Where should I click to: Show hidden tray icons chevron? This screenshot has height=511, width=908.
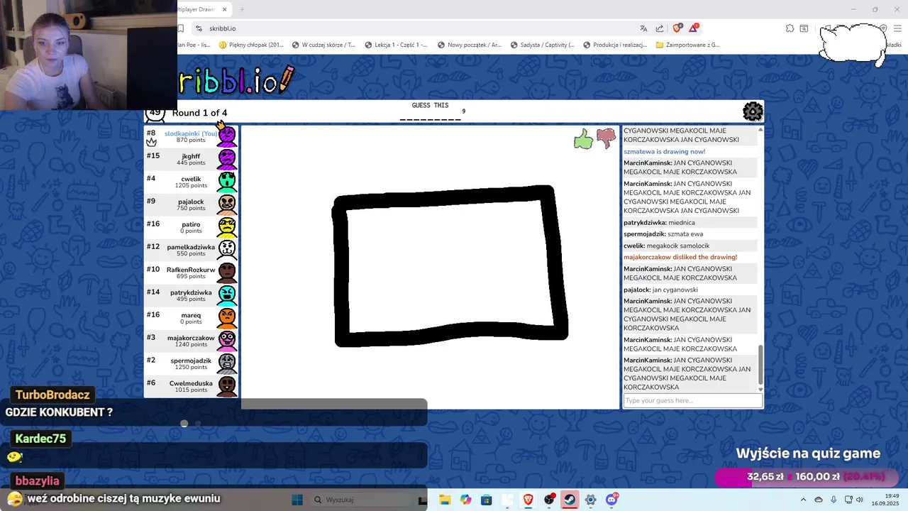click(x=803, y=500)
